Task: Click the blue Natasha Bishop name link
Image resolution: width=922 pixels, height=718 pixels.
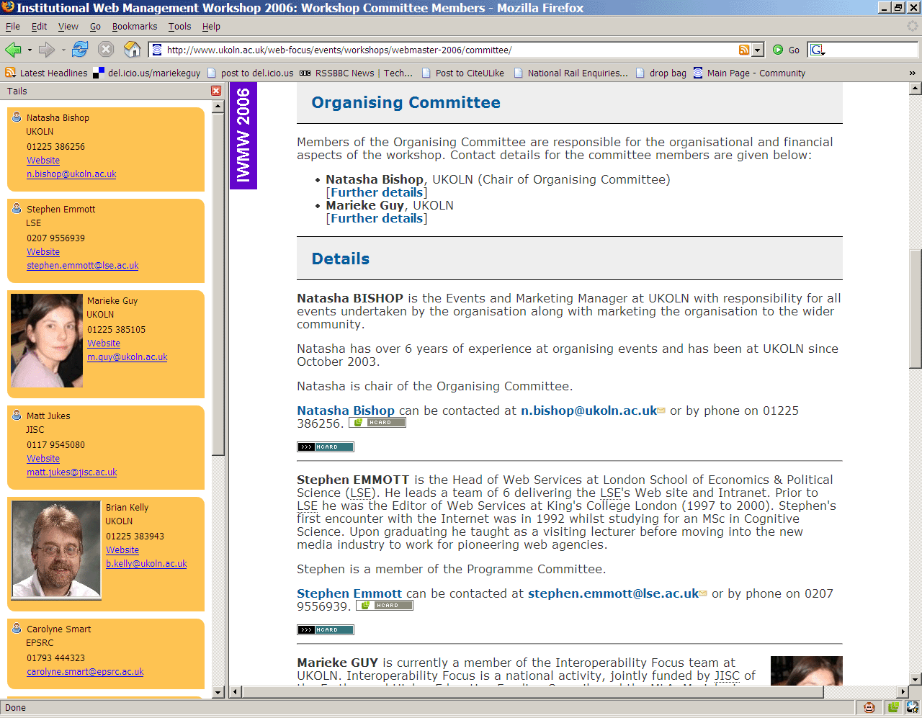Action: 346,410
